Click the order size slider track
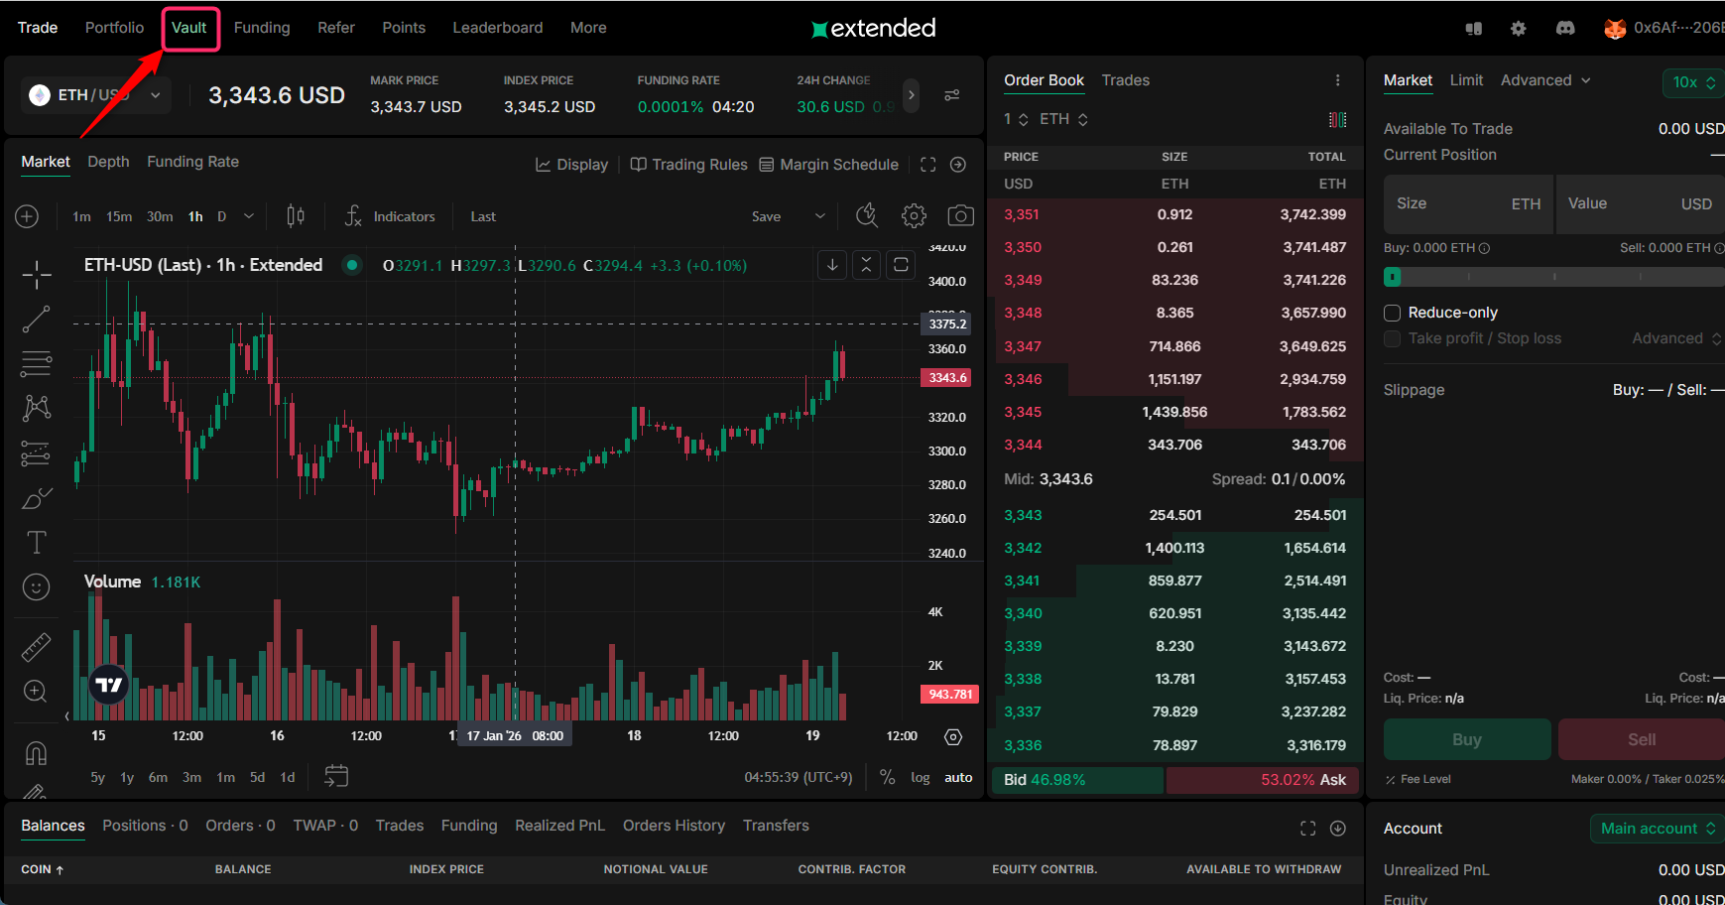1725x905 pixels. point(1553,277)
